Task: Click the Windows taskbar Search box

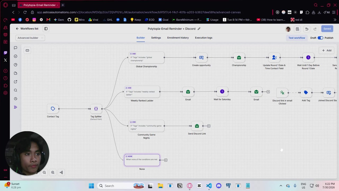Action: pos(122,186)
